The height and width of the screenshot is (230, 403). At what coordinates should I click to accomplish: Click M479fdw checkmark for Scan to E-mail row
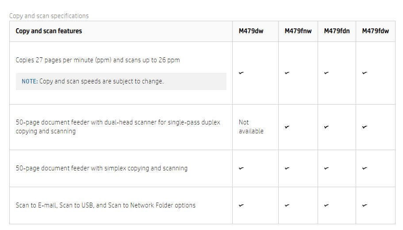(x=365, y=205)
